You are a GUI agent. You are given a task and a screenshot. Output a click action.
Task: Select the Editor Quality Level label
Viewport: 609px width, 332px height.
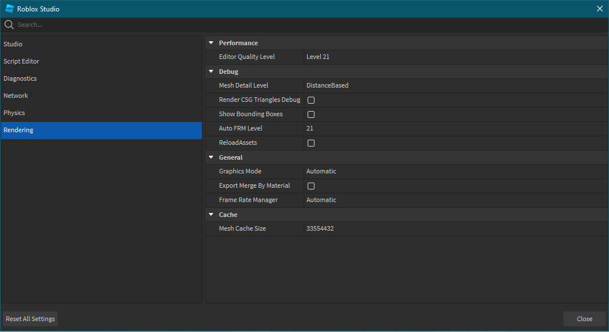click(x=246, y=57)
